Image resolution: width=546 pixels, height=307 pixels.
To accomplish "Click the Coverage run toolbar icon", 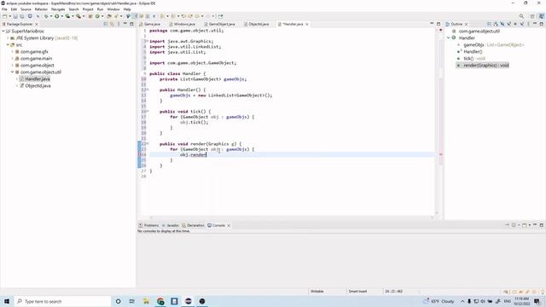I will (67, 16).
